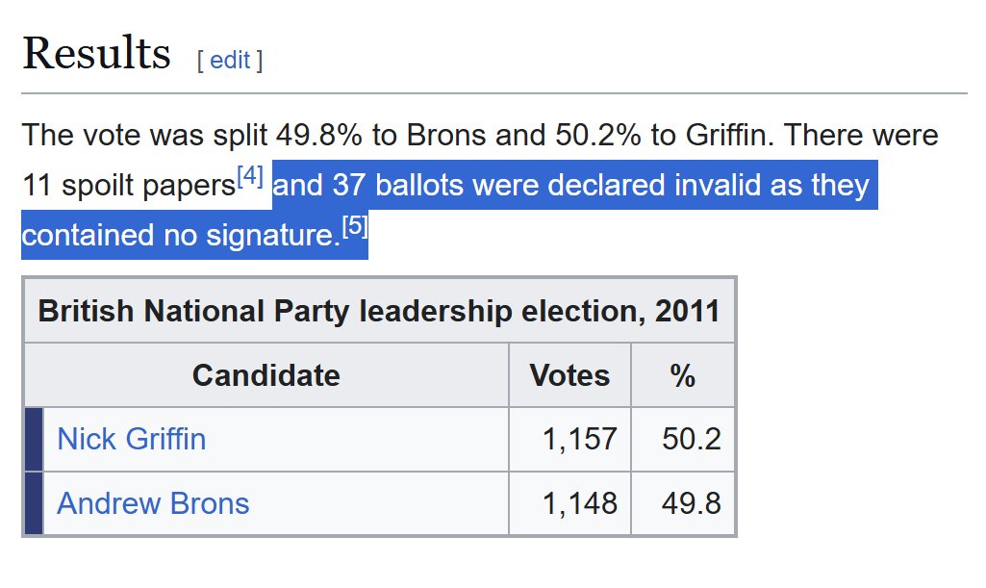Click Andrew Brons's vote count 1,148
986x588 pixels.
click(579, 503)
